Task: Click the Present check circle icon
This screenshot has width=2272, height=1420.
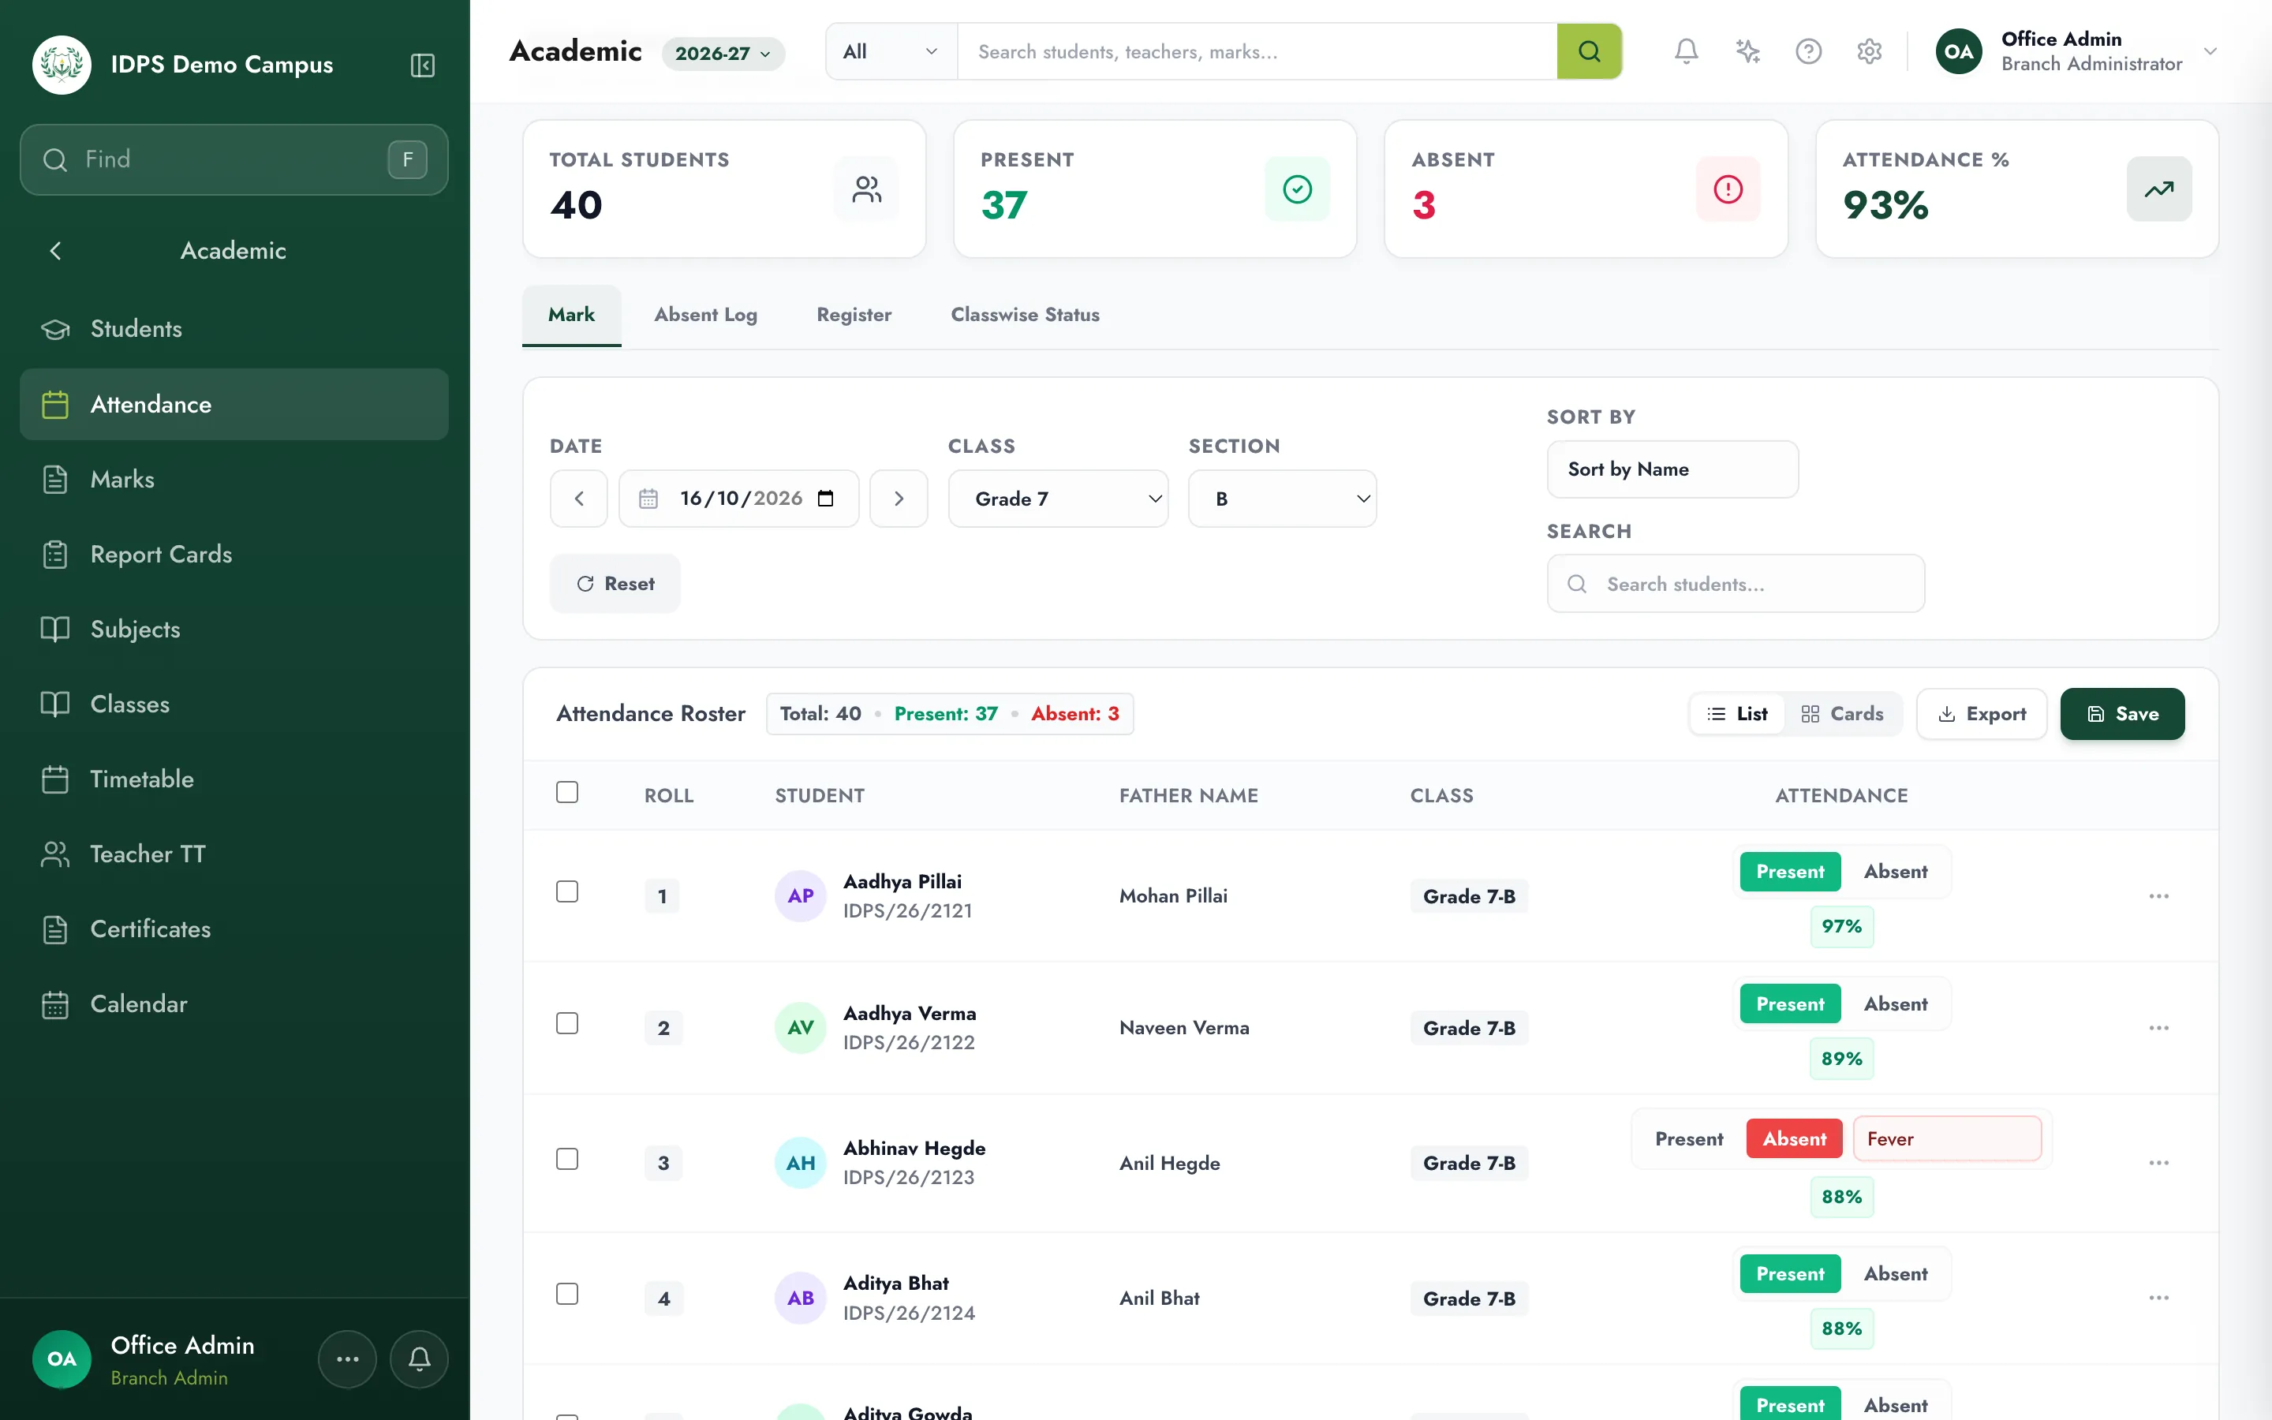Action: tap(1297, 189)
